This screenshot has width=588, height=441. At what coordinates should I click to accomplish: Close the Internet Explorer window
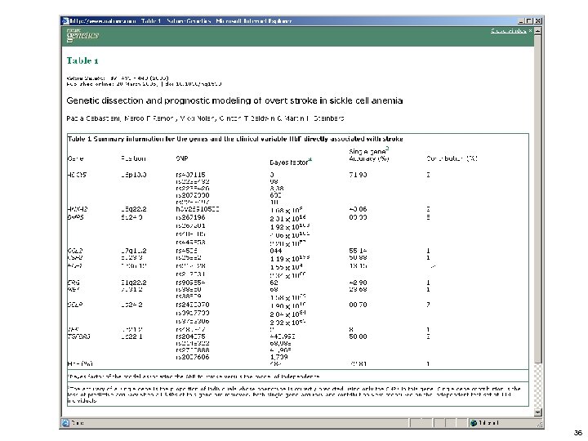[x=537, y=21]
